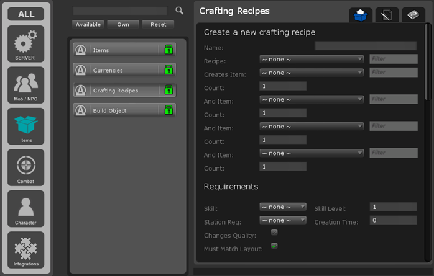
Task: Select the Character category icon
Action: tap(25, 208)
